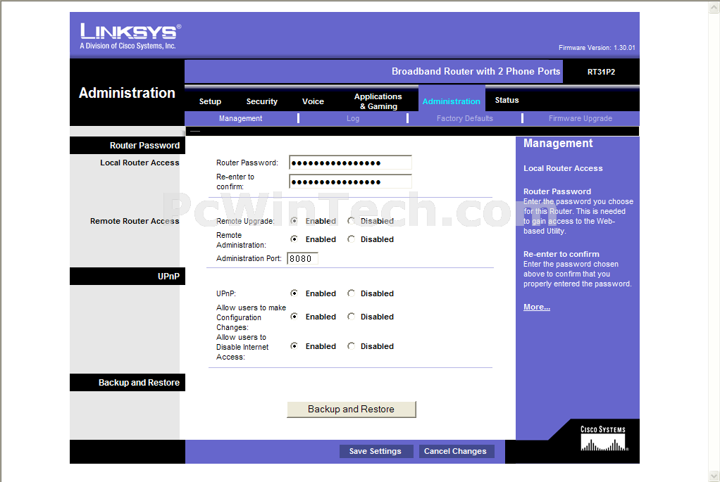Click the Firmware Version: 1.30.01 text

point(597,48)
